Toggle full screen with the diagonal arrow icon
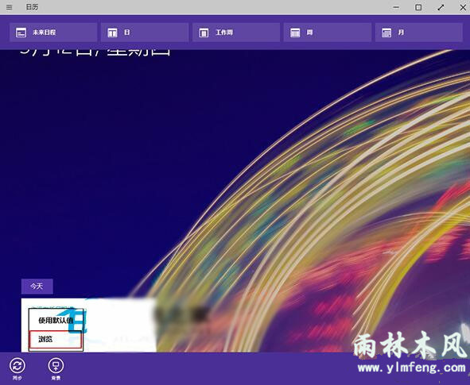The height and width of the screenshot is (385, 470). click(441, 7)
